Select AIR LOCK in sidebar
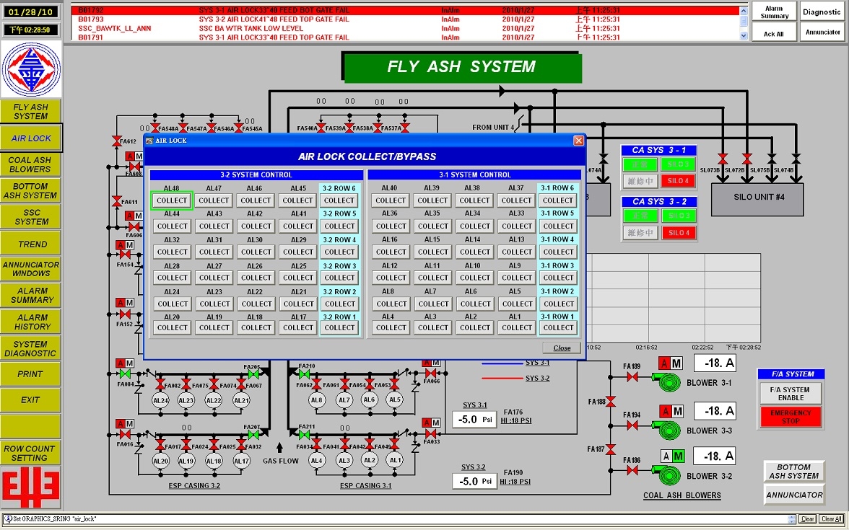 coord(31,138)
